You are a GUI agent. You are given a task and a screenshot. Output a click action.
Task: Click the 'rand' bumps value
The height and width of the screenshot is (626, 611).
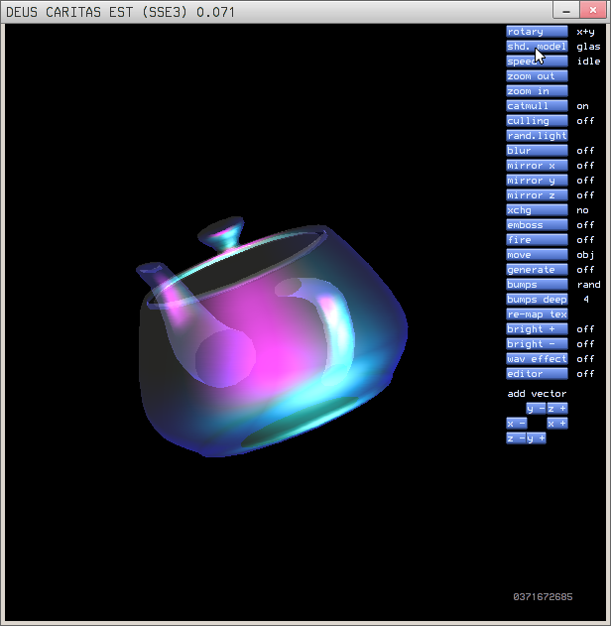click(588, 285)
